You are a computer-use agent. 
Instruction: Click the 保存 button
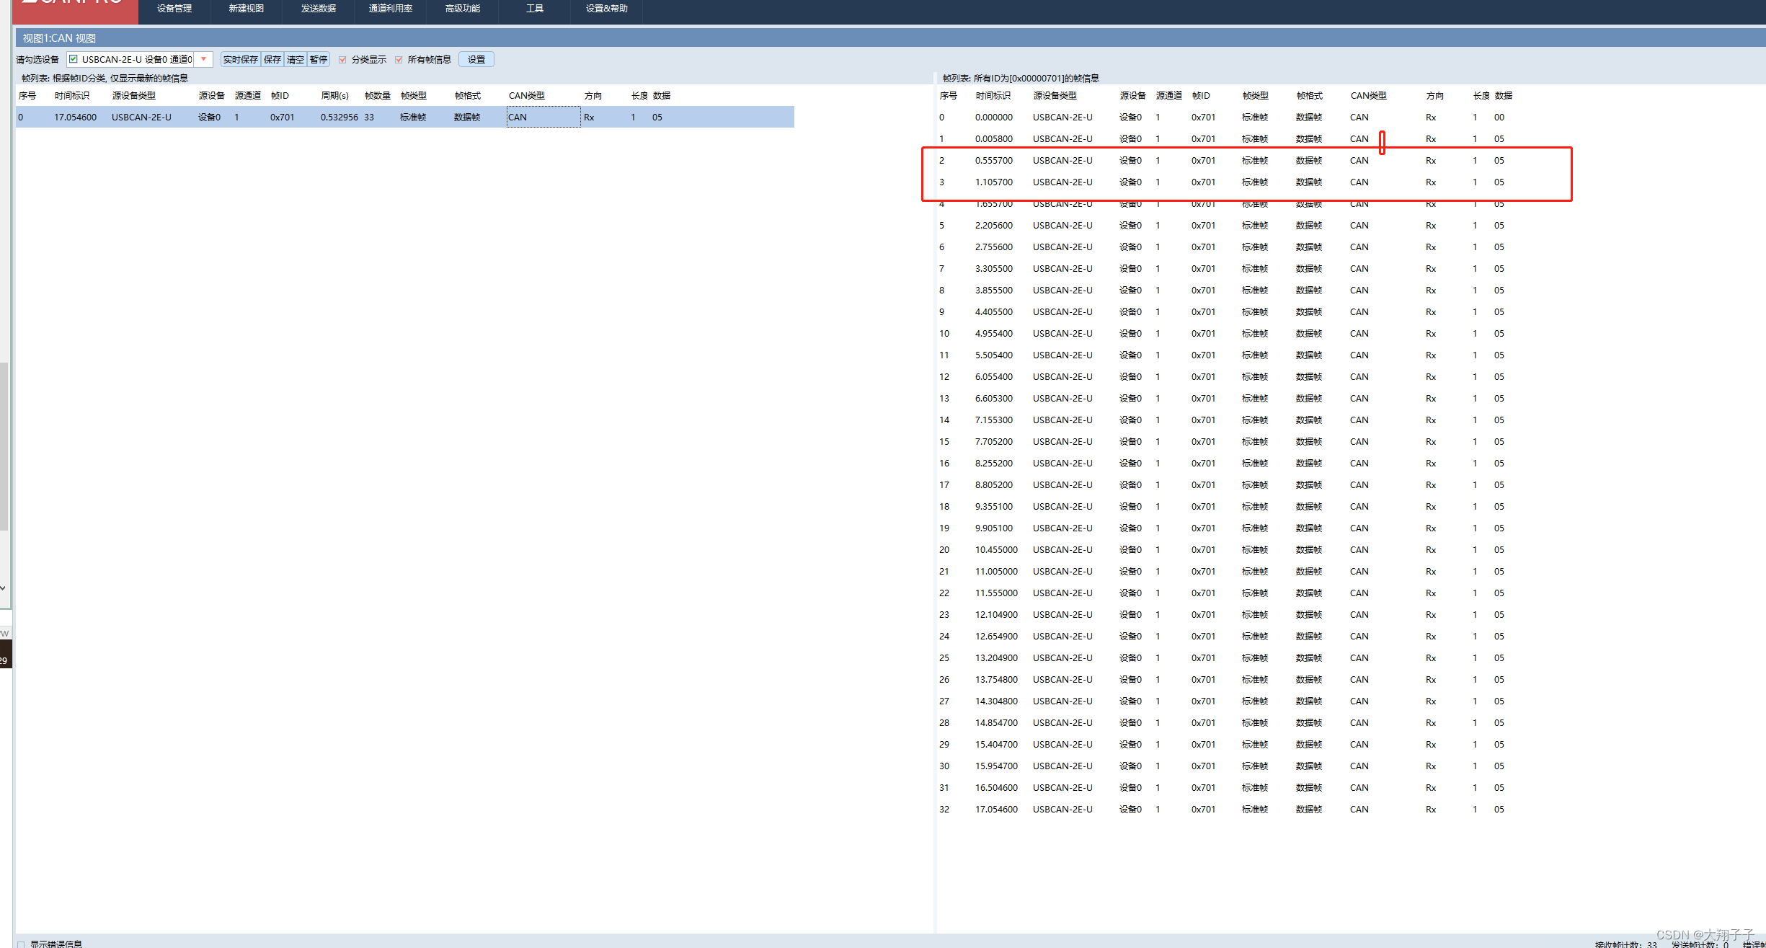[x=272, y=60]
